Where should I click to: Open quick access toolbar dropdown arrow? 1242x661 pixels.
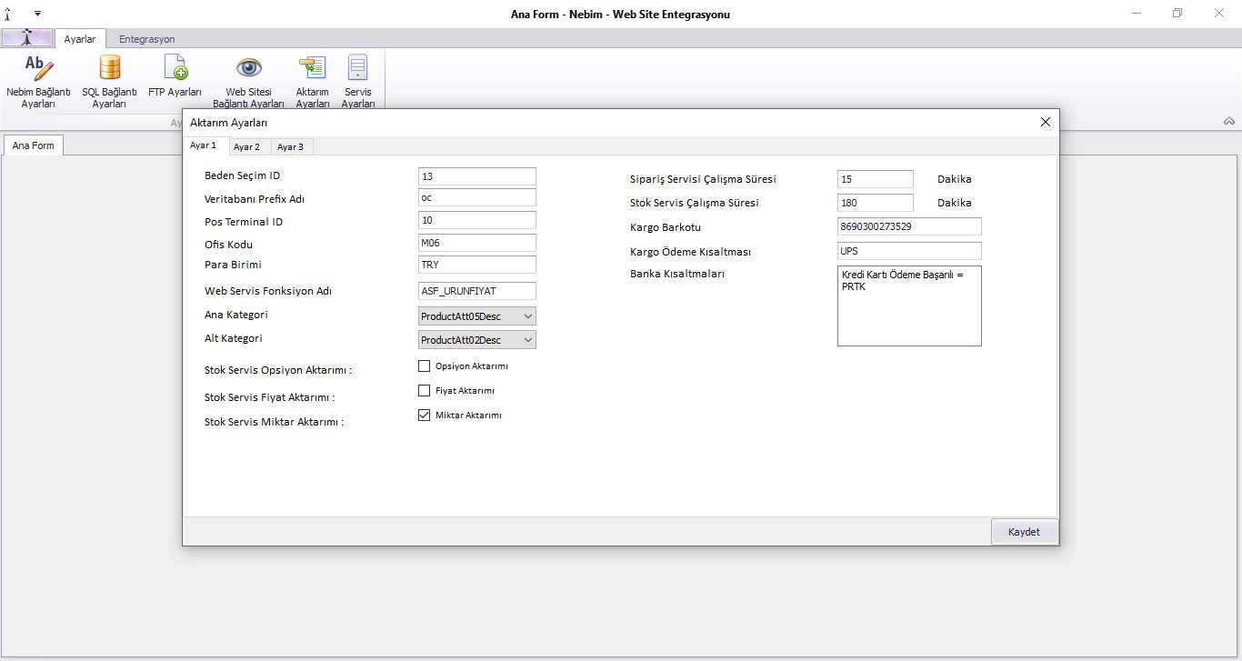click(x=38, y=14)
